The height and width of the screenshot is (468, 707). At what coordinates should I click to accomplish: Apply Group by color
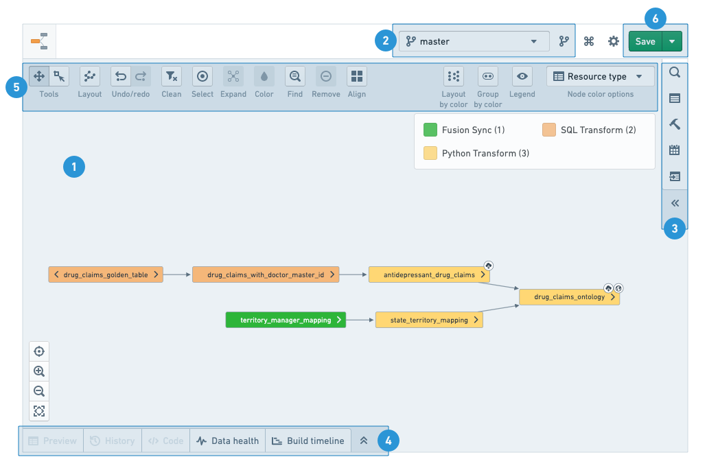[x=488, y=76]
